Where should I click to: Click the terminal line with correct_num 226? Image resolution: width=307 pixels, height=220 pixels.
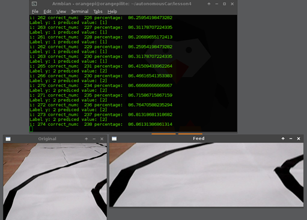click(101, 17)
